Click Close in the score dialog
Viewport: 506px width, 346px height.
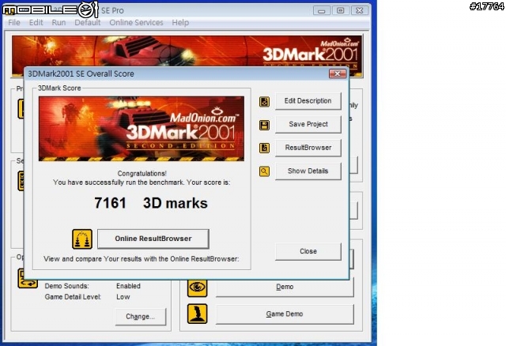coord(308,251)
